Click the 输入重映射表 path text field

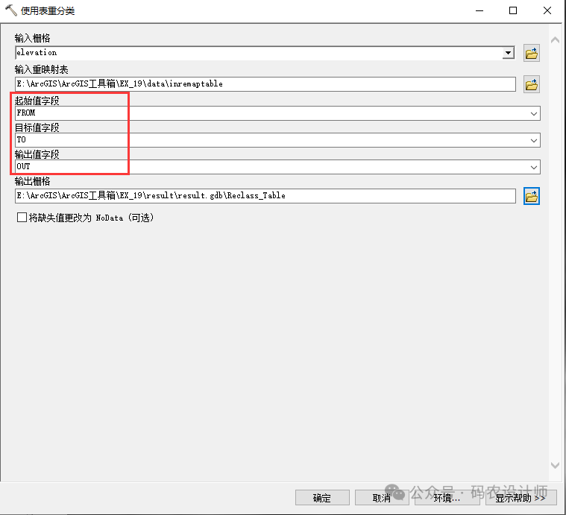[x=265, y=84]
